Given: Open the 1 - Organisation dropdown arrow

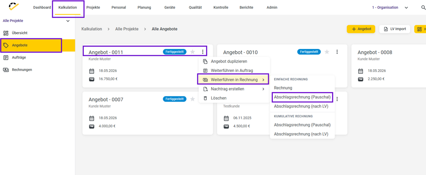Looking at the screenshot, I should point(406,8).
